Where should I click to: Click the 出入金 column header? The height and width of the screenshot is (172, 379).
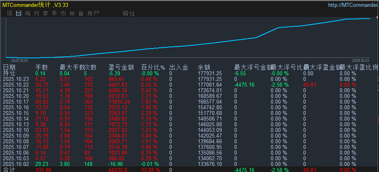pos(179,67)
